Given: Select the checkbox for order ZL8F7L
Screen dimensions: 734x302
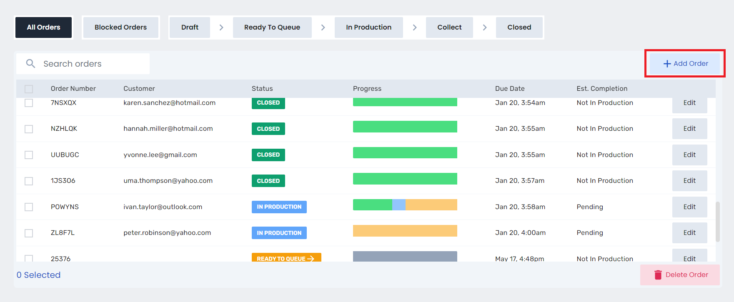Looking at the screenshot, I should coord(29,233).
